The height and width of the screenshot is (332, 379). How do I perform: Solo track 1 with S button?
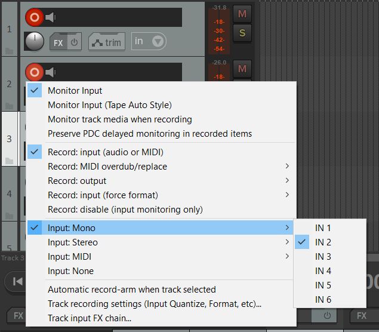tap(242, 33)
